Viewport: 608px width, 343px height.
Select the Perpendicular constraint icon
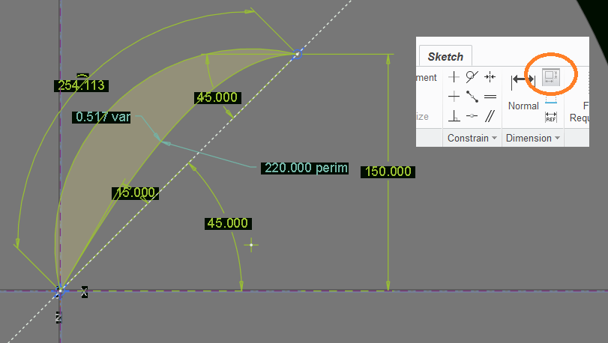[x=454, y=116]
